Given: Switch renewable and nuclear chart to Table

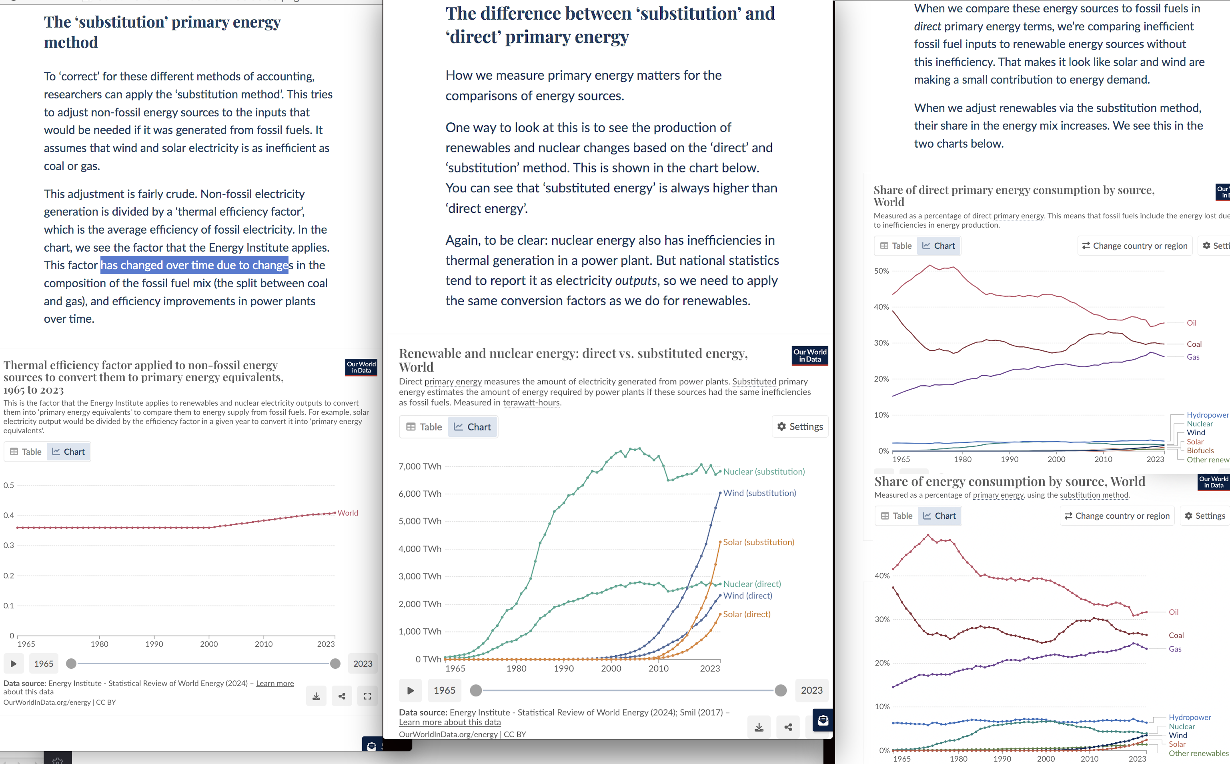Looking at the screenshot, I should (x=424, y=427).
